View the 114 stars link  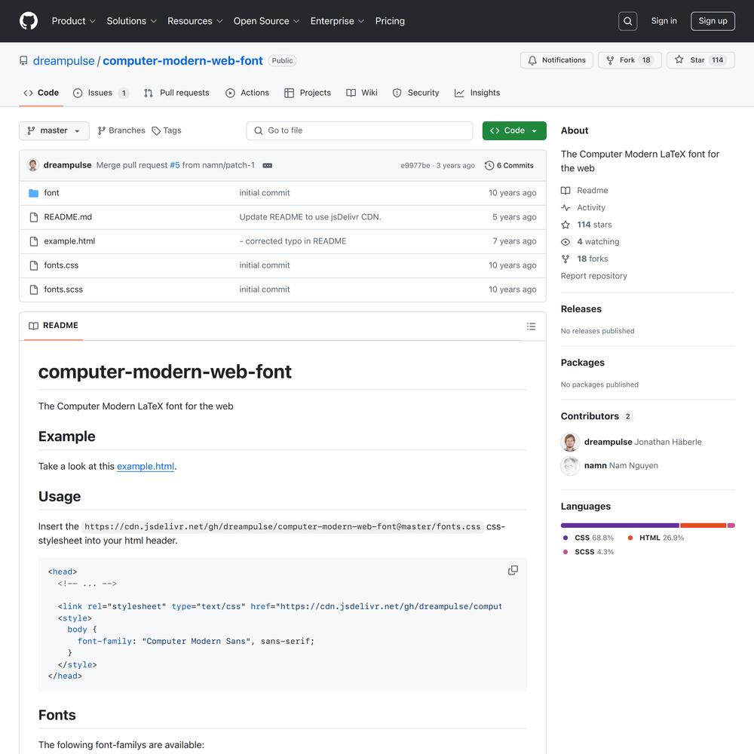(586, 225)
